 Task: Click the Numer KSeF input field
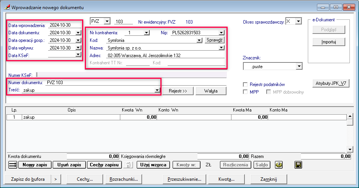130,75
